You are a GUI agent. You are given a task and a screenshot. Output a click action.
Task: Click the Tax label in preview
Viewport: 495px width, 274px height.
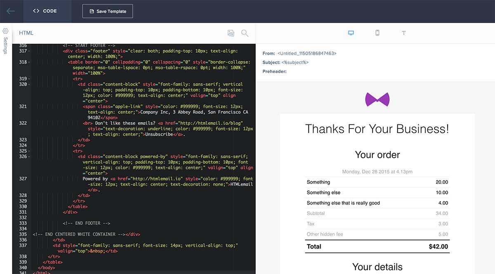click(311, 224)
